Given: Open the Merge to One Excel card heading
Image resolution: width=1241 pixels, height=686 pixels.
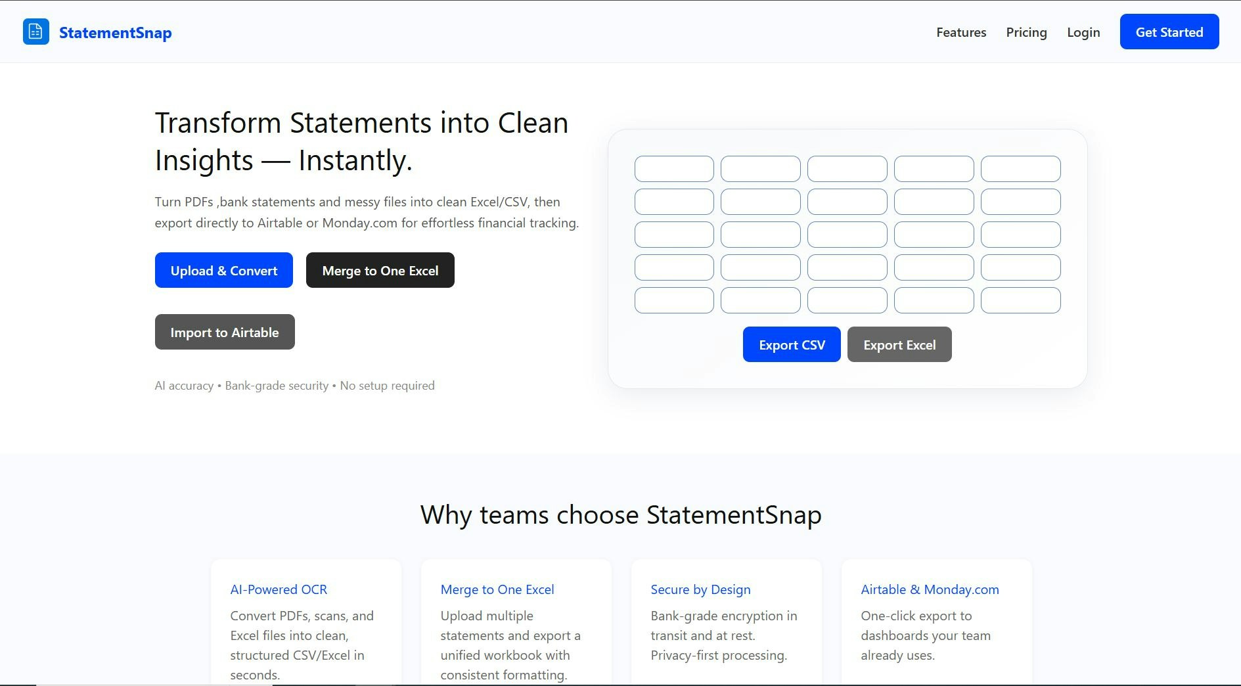Looking at the screenshot, I should [x=497, y=589].
